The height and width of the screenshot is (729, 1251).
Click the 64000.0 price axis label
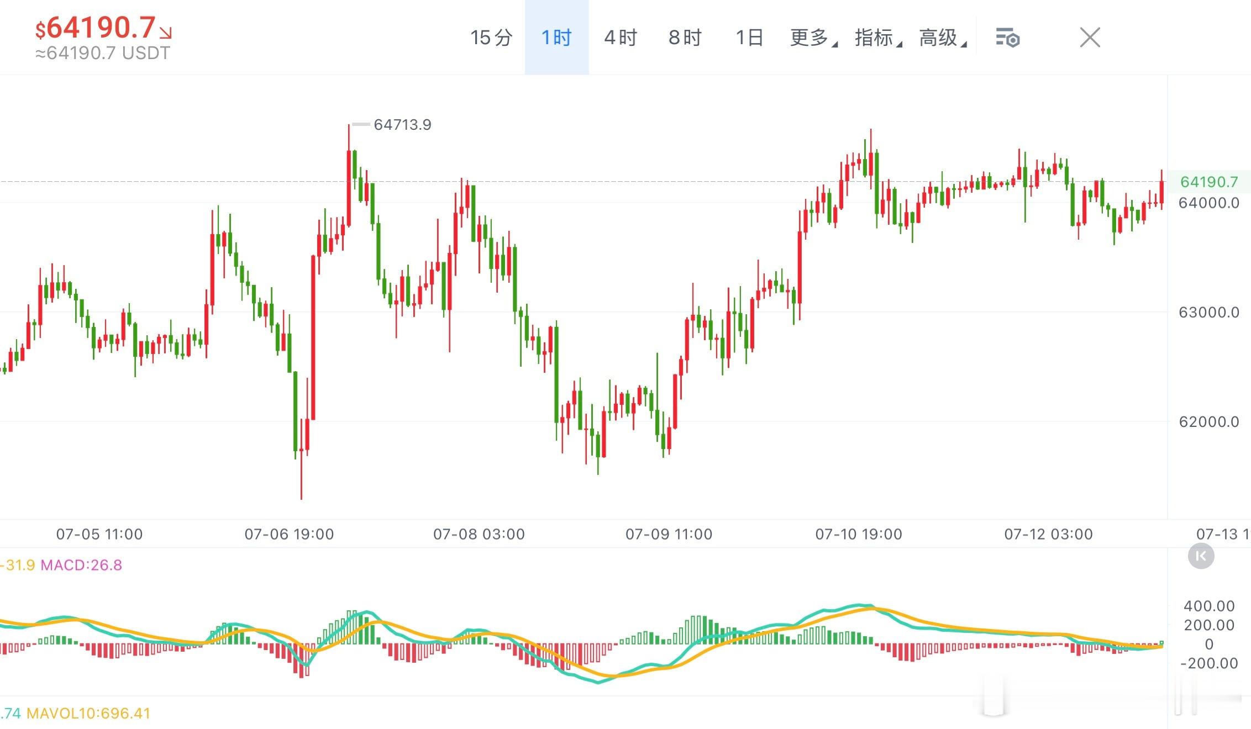coord(1209,203)
